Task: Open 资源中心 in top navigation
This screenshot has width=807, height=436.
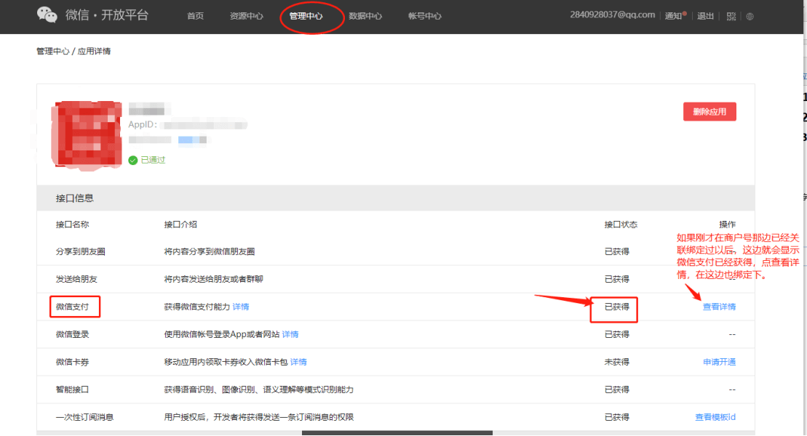Action: pos(246,16)
